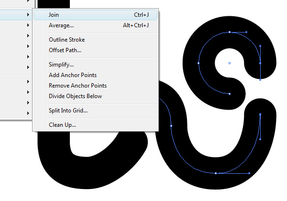The height and width of the screenshot is (201, 287).
Task: Click the Clean Up... entry
Action: pyautogui.click(x=95, y=124)
